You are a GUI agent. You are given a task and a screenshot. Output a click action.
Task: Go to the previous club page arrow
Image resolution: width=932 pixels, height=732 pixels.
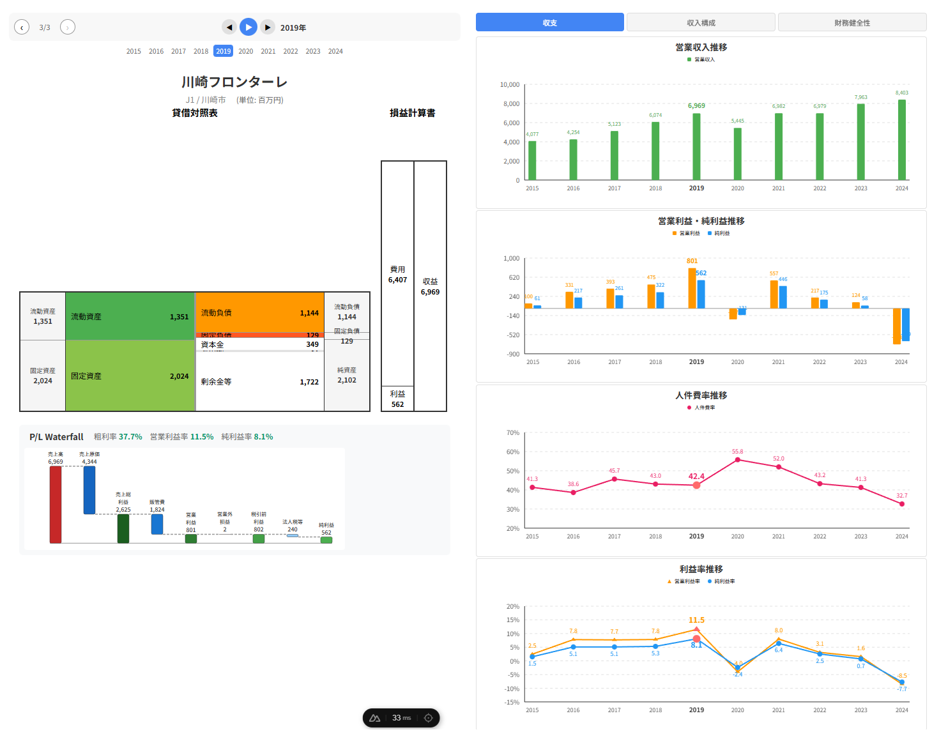[x=22, y=27]
